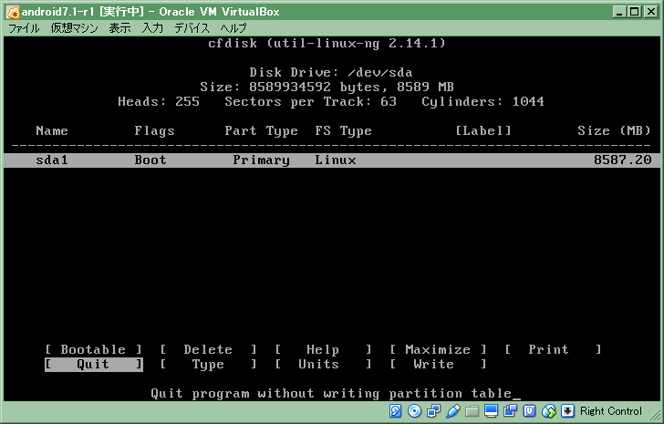Select the Delete option in cfdisk
Image resolution: width=664 pixels, height=424 pixels.
coord(208,349)
